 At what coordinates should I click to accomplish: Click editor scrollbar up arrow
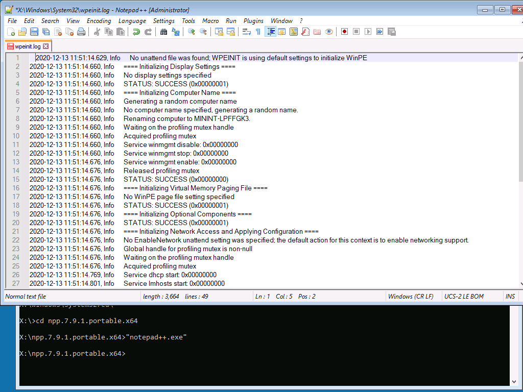[x=521, y=58]
